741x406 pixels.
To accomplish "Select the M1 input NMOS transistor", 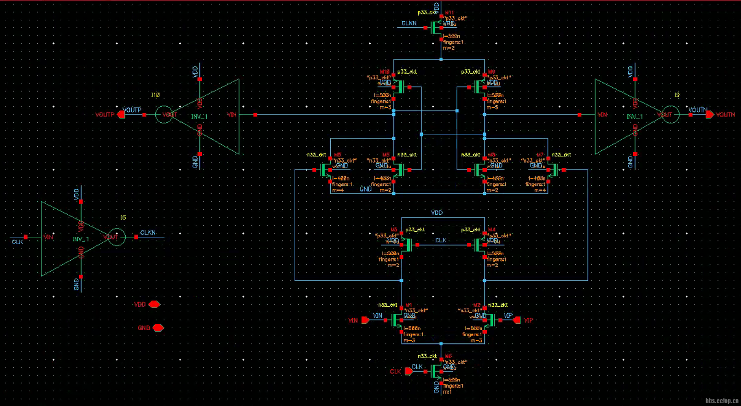I will pos(396,320).
